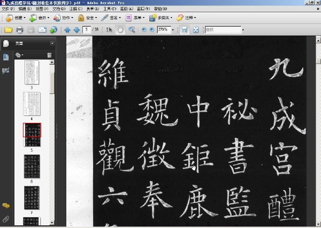Select page 6 thumbnail
This screenshot has width=321, height=228.
pos(32,166)
